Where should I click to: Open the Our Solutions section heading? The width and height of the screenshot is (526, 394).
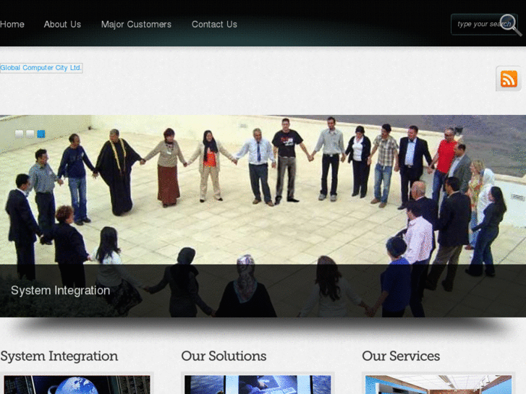click(224, 356)
